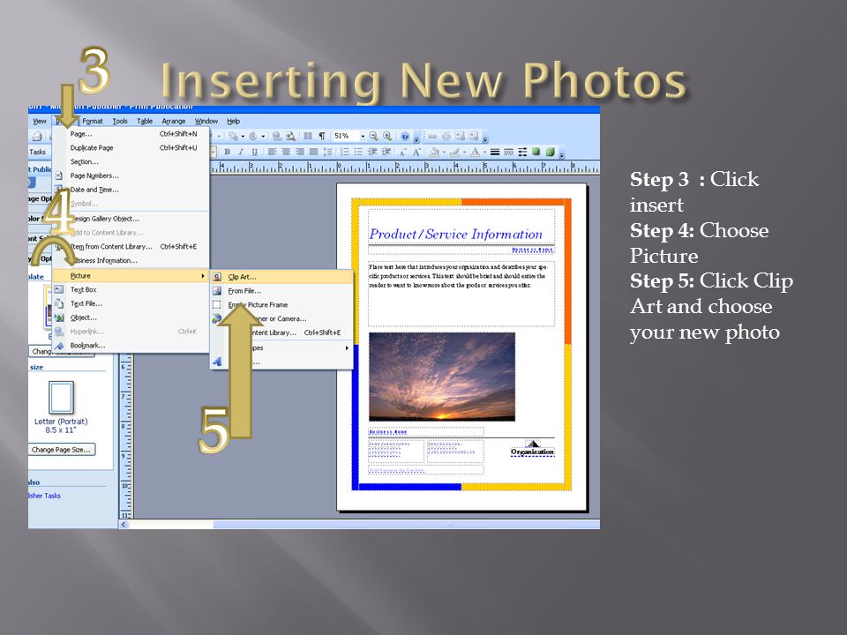847x635 pixels.
Task: Click the Underline formatting icon
Action: point(254,152)
